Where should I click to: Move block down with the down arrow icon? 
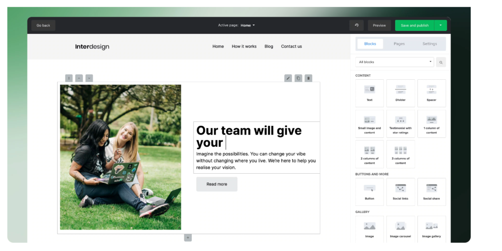point(89,78)
